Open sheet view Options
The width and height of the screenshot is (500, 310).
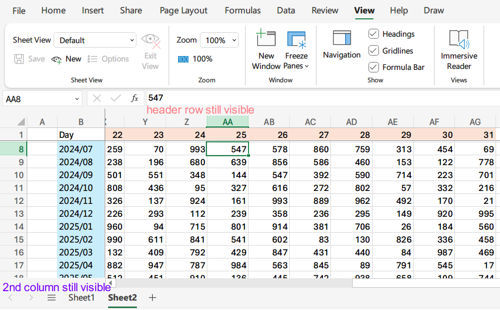click(x=109, y=59)
